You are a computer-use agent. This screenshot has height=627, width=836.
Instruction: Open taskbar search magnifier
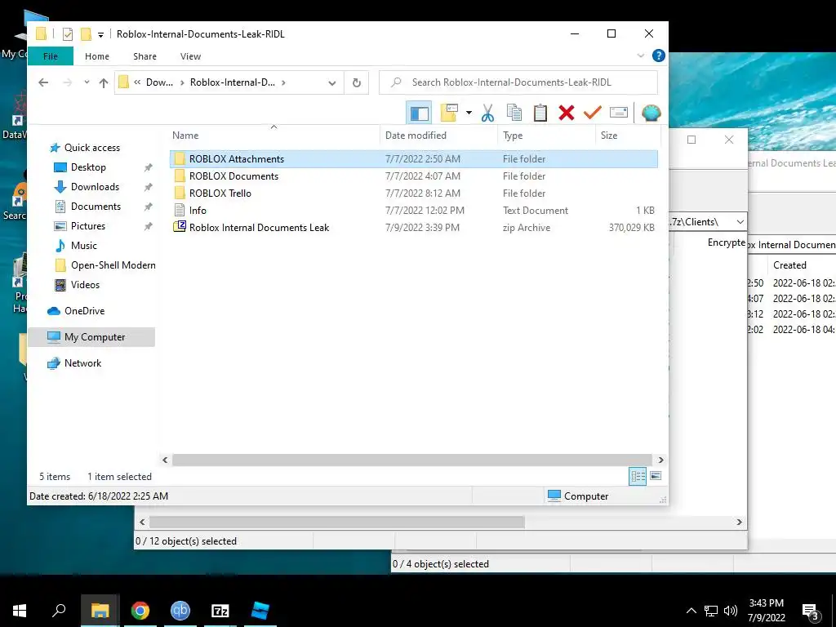pyautogui.click(x=59, y=610)
